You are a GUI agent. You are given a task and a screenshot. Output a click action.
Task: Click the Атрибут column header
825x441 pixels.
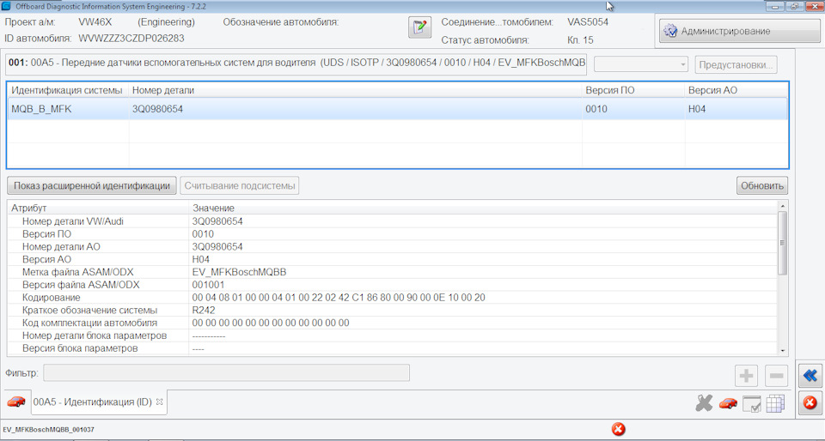tap(98, 208)
